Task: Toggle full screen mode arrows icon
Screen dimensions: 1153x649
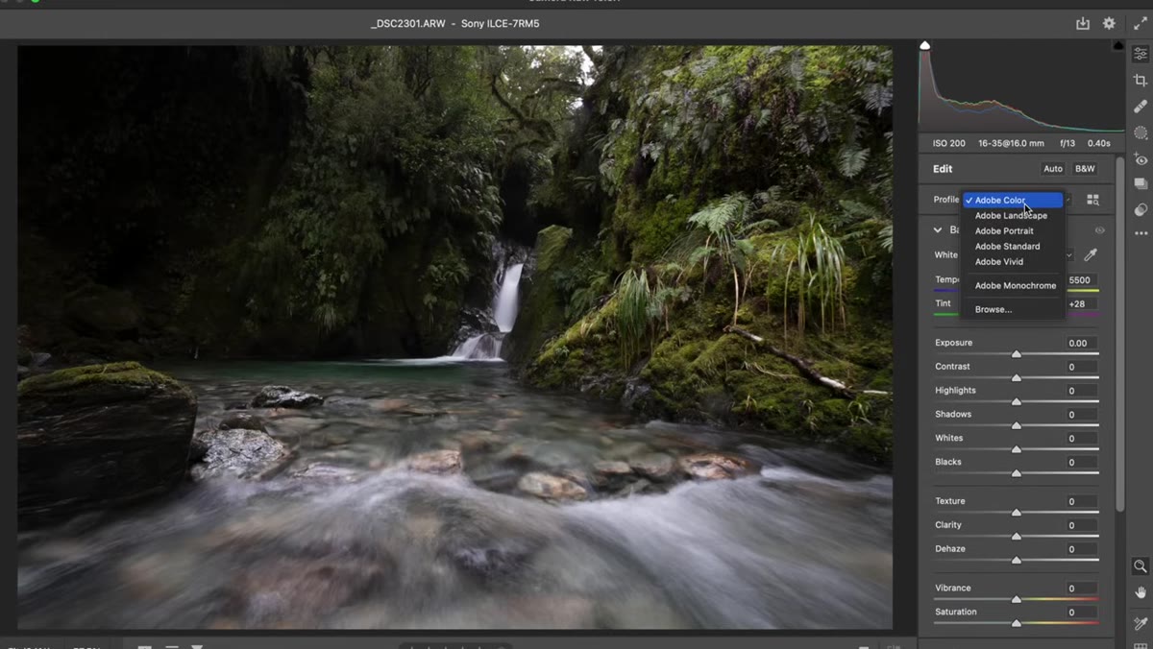Action: 1141,23
